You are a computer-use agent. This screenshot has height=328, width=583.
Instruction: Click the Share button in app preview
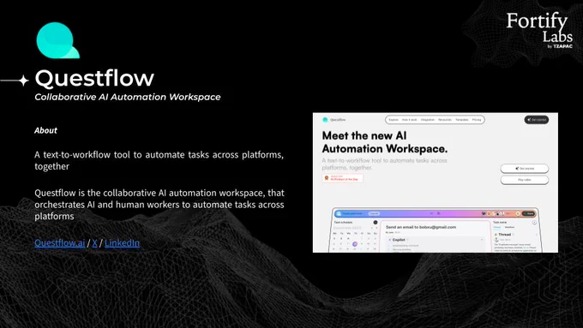(529, 213)
